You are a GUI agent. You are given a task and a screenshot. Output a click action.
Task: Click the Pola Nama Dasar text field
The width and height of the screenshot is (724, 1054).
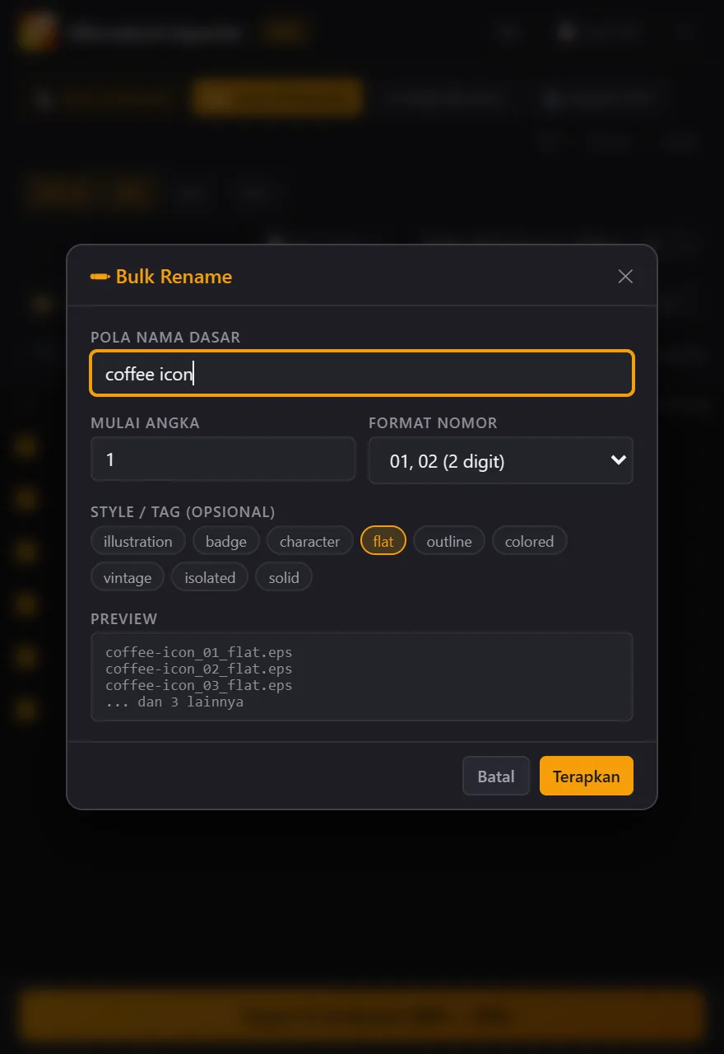click(x=362, y=374)
